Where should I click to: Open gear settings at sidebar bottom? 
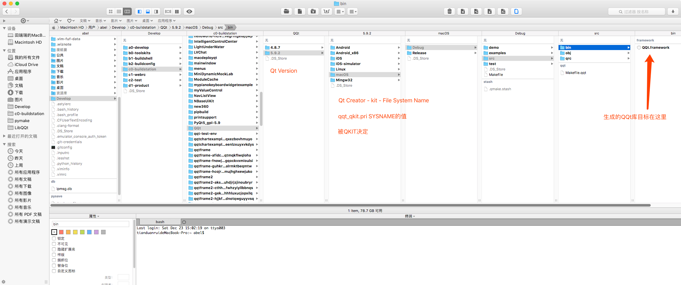[4, 282]
